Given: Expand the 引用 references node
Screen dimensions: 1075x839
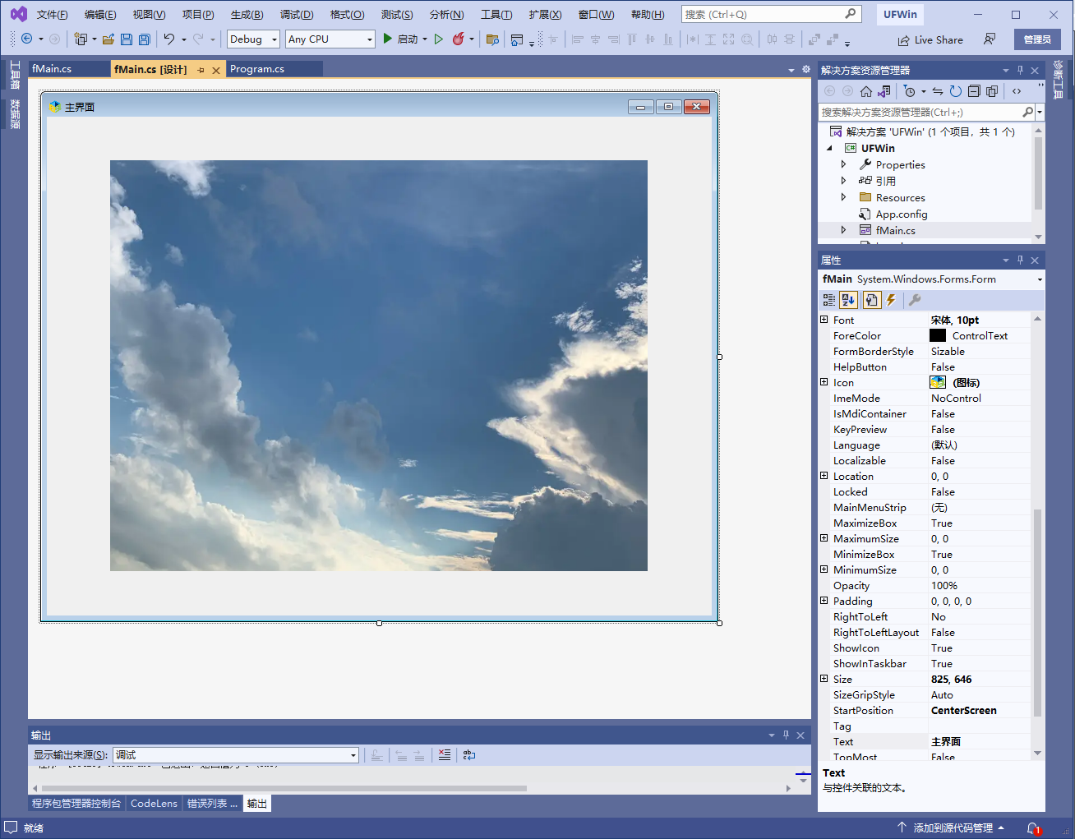Looking at the screenshot, I should click(x=843, y=181).
